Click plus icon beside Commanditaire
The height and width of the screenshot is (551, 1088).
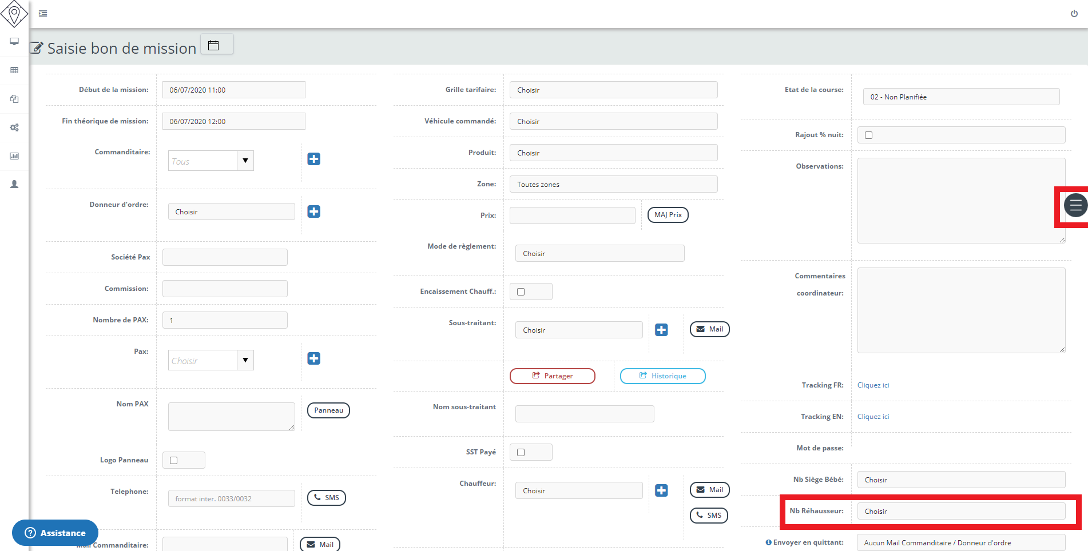[x=313, y=159]
